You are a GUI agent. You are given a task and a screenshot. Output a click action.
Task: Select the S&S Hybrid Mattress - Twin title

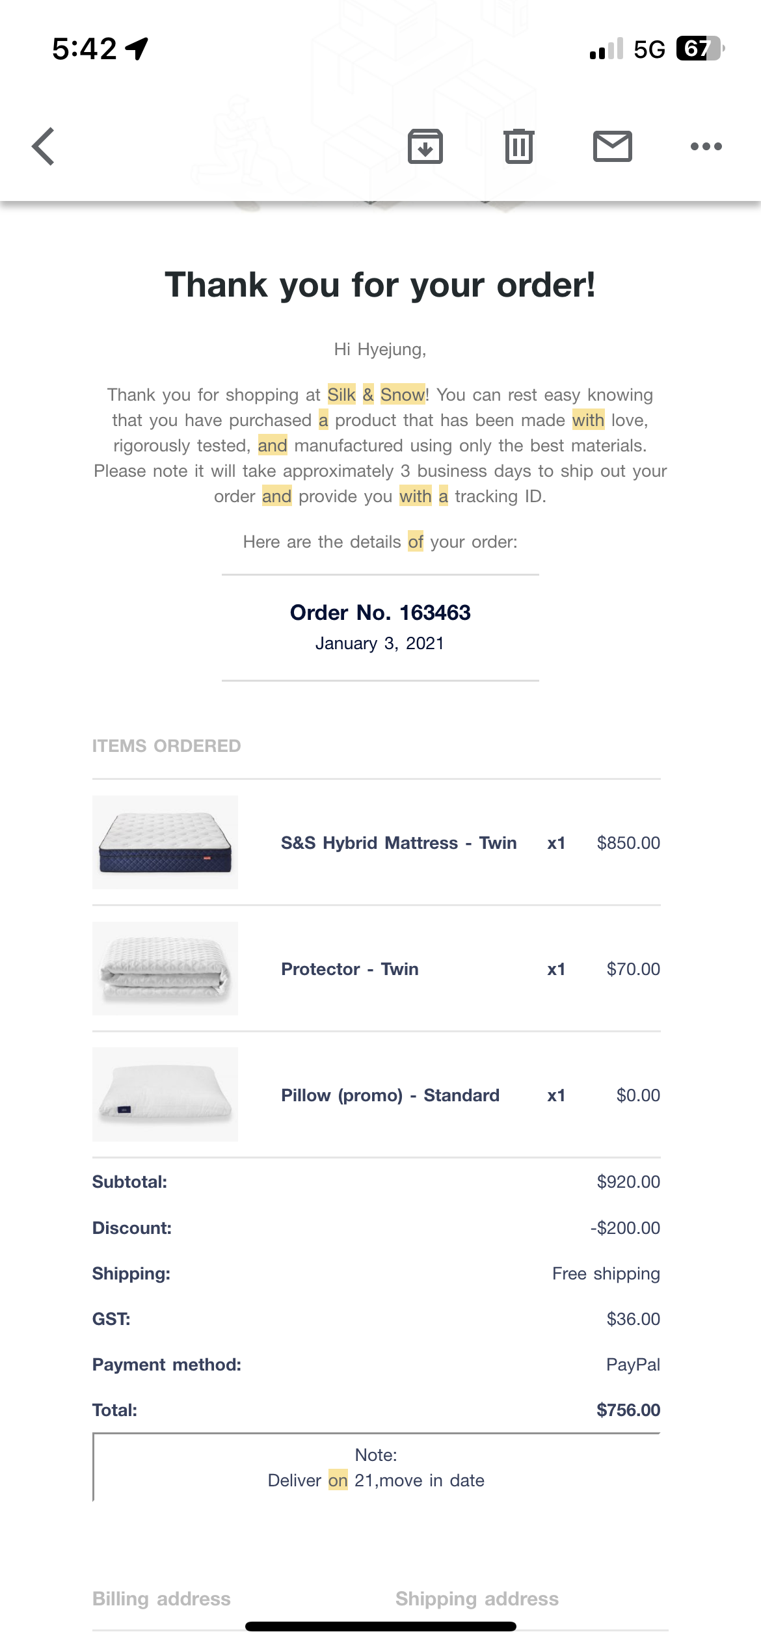point(399,843)
